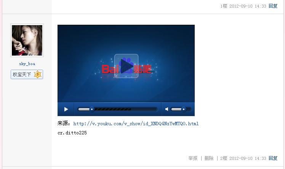
Task: Reply to the 2楼 post
Action: tap(273, 158)
